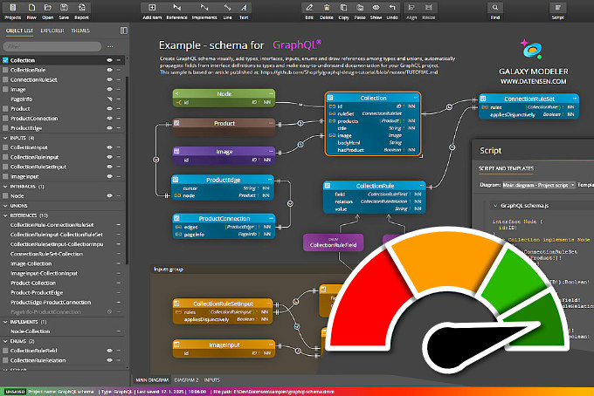Collapse the UNIONS section
The width and height of the screenshot is (594, 396).
coord(5,206)
